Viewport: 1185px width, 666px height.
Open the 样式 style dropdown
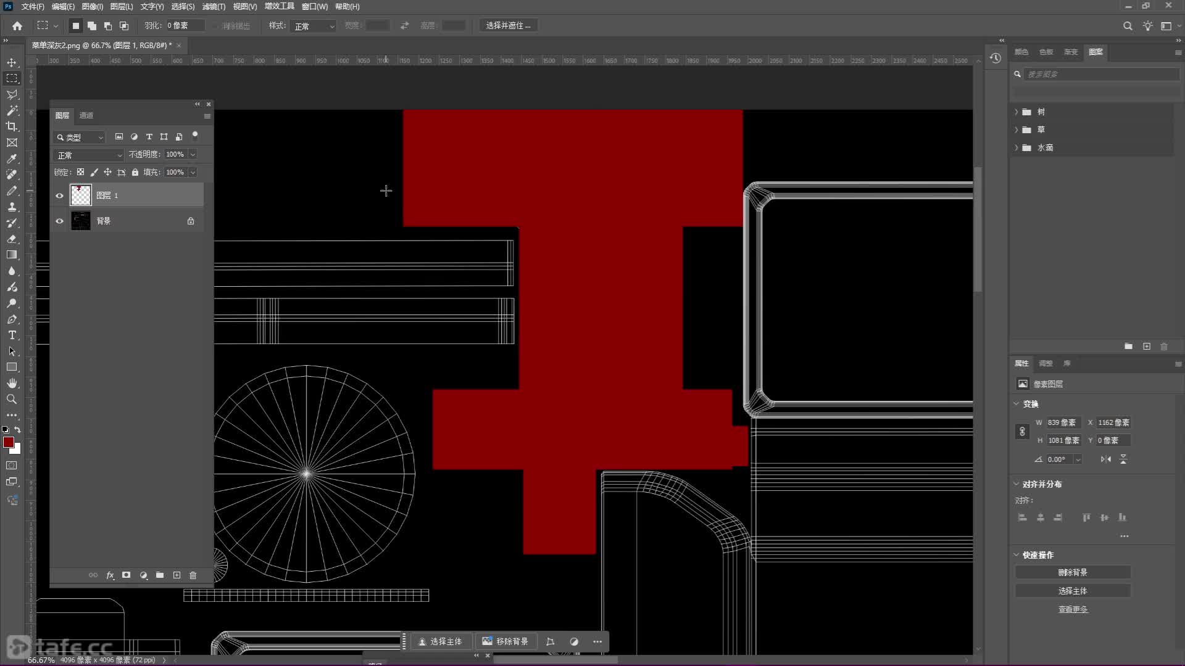tap(314, 26)
